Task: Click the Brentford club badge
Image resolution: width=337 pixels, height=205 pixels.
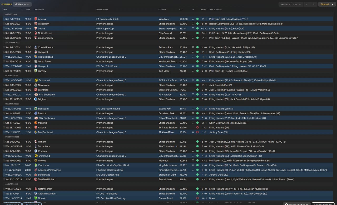Action: (36, 90)
